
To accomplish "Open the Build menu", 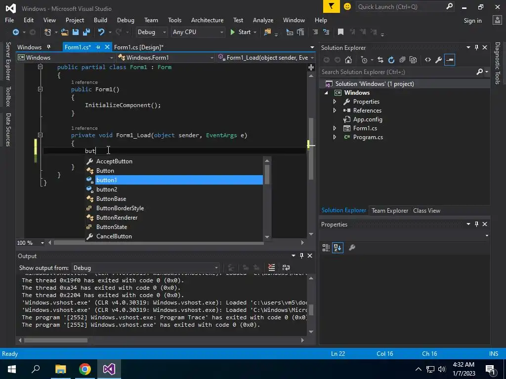I will (100, 20).
